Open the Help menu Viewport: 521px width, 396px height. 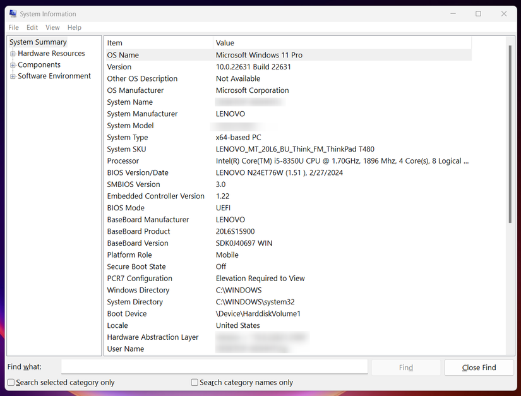pos(74,27)
